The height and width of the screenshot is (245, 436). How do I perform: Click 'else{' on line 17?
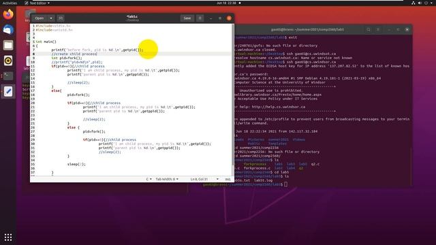pos(57,91)
